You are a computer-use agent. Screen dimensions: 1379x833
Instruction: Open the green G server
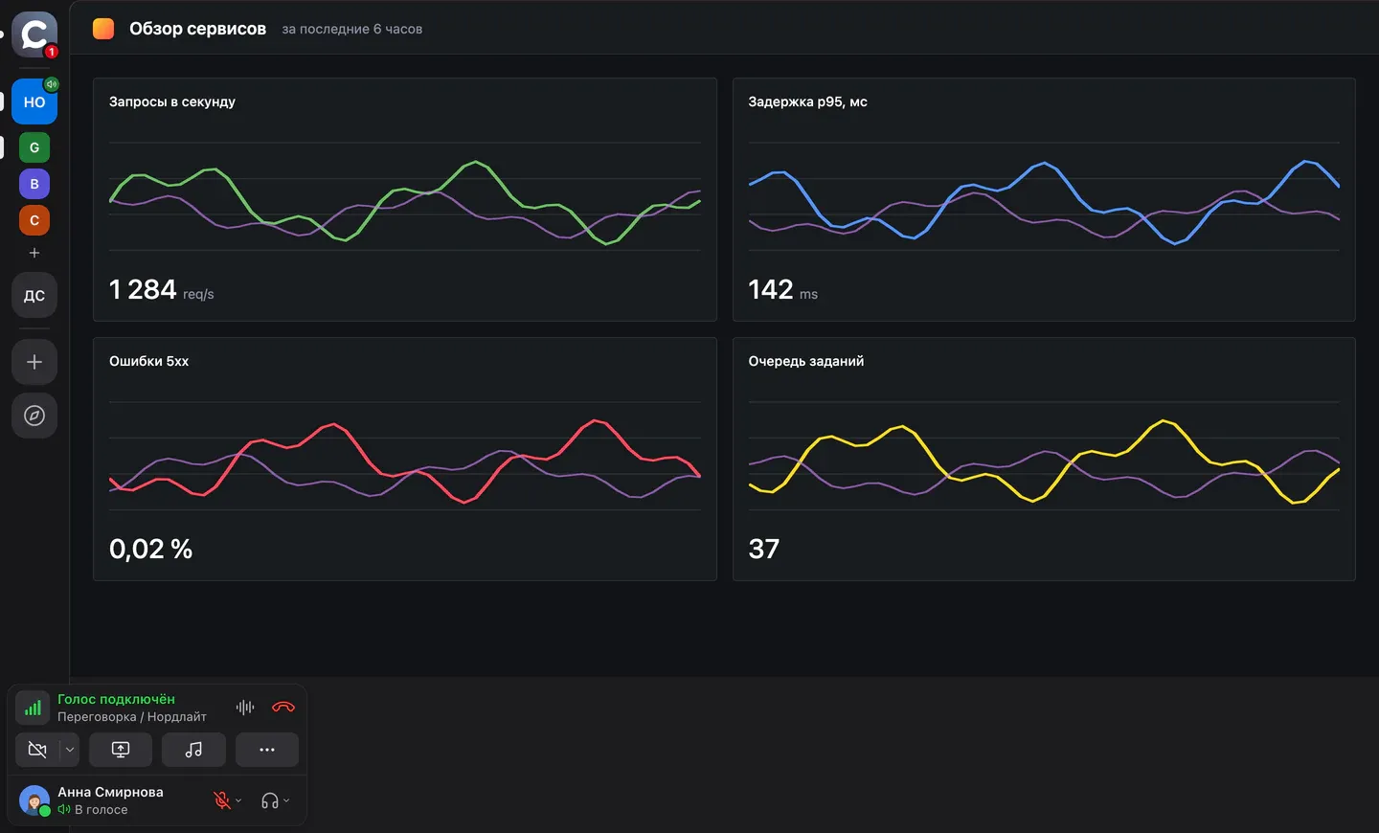pyautogui.click(x=34, y=147)
